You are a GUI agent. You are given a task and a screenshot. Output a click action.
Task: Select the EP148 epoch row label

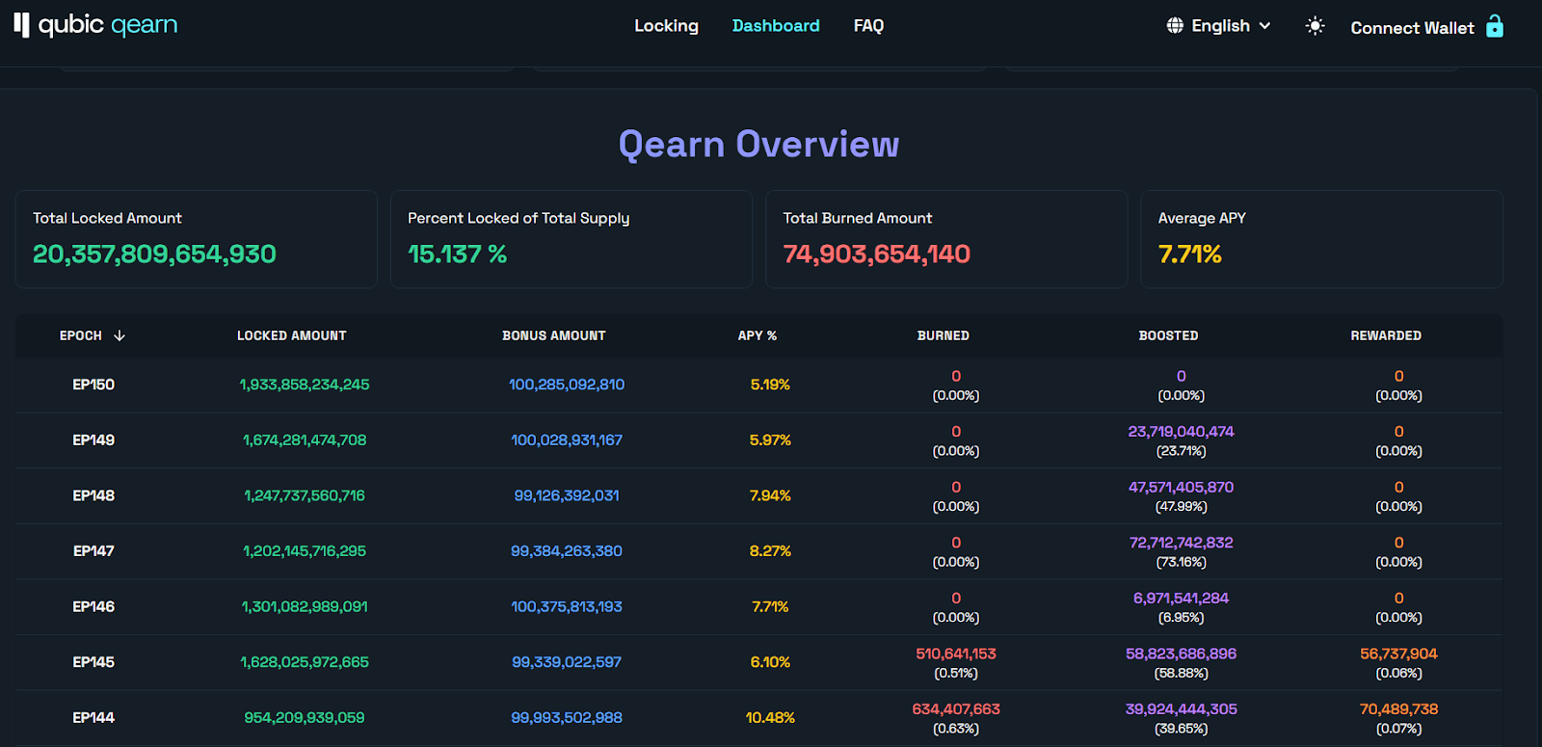click(x=93, y=495)
